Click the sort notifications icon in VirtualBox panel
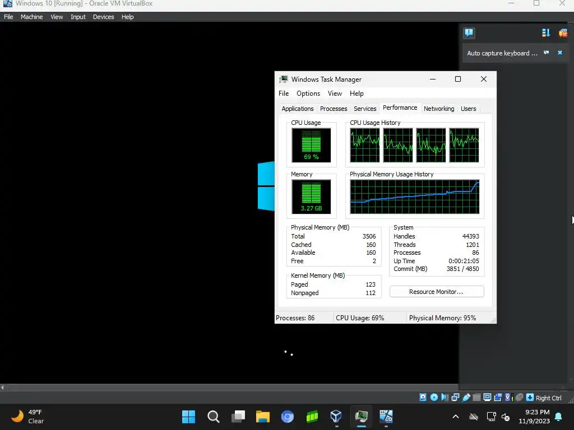Viewport: 574px width, 430px height. click(x=546, y=33)
